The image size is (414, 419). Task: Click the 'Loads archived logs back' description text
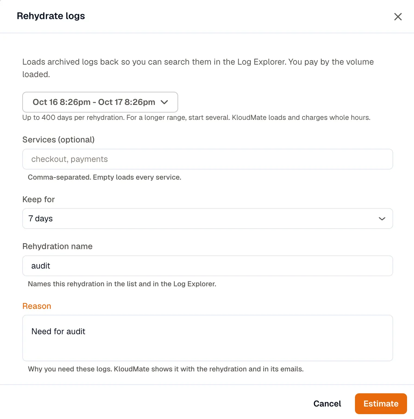click(x=198, y=68)
